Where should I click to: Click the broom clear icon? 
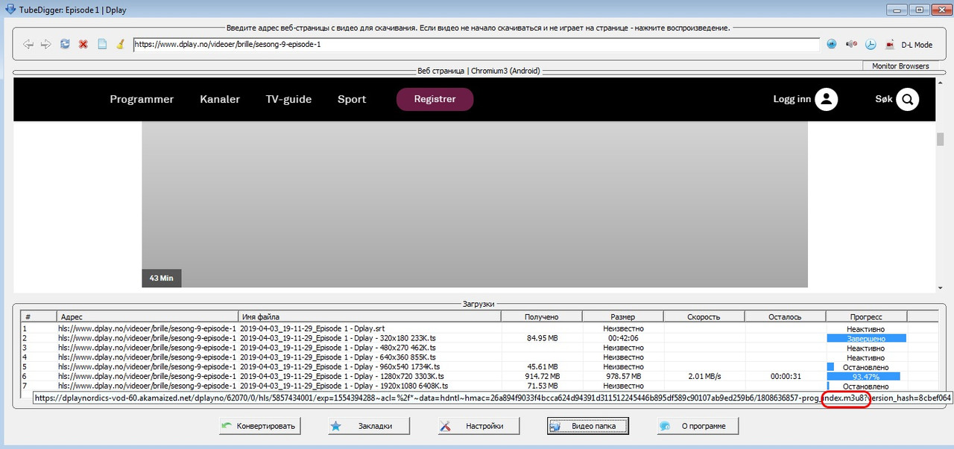[121, 45]
